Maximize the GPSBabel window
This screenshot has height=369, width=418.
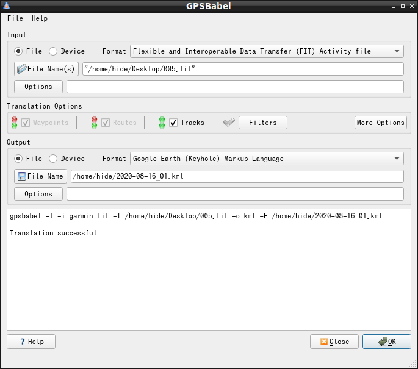click(x=403, y=6)
